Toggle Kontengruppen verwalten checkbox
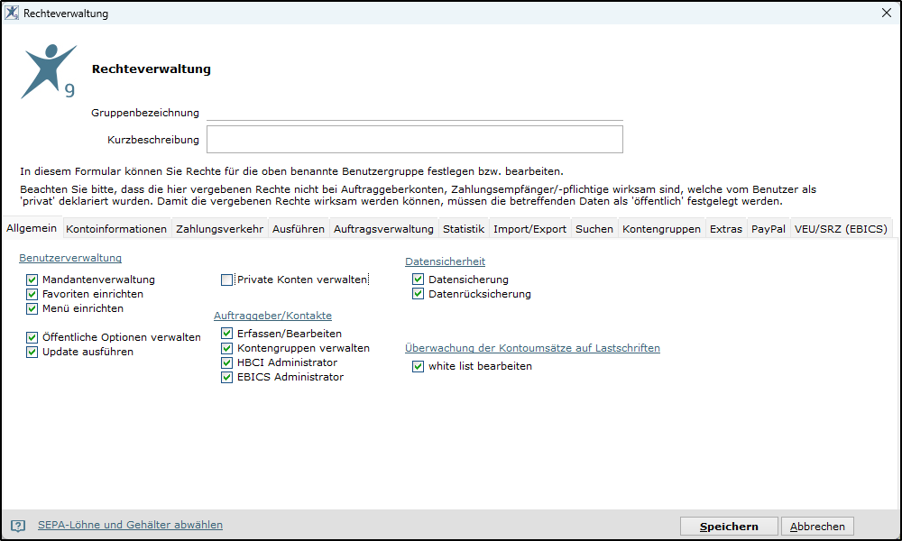The image size is (902, 541). [x=227, y=348]
